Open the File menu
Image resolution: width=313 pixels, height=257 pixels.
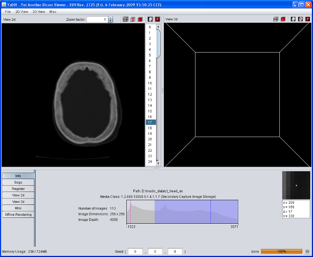pos(8,12)
